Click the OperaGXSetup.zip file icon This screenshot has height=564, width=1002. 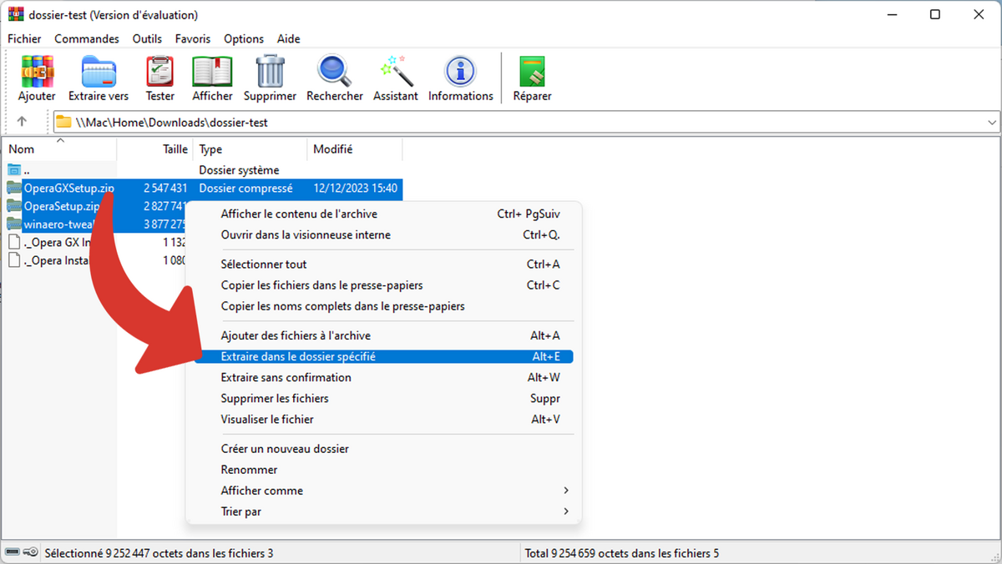(x=13, y=188)
